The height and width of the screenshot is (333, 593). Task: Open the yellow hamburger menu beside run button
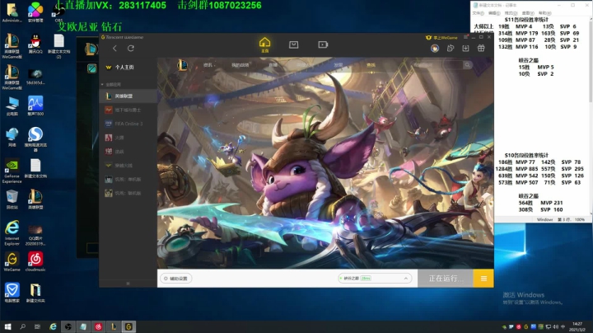(x=483, y=279)
